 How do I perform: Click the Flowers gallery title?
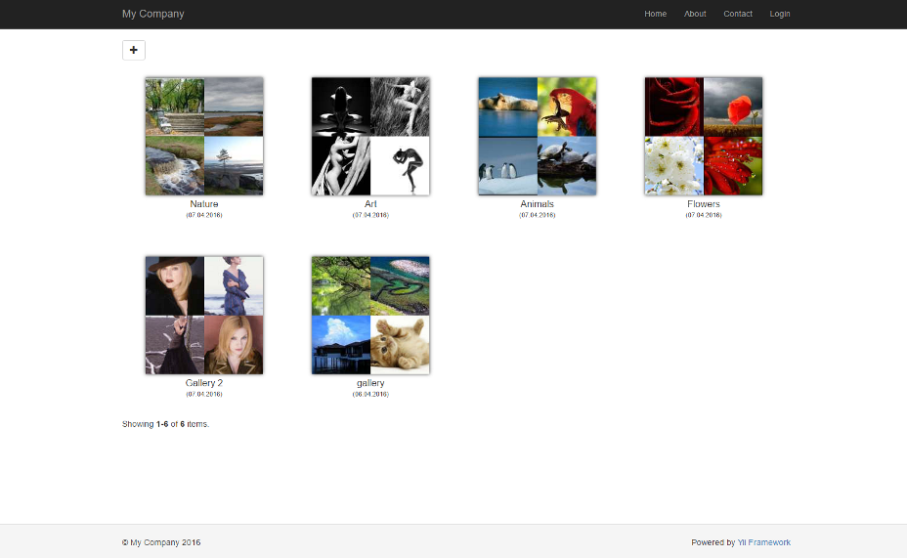click(x=703, y=204)
